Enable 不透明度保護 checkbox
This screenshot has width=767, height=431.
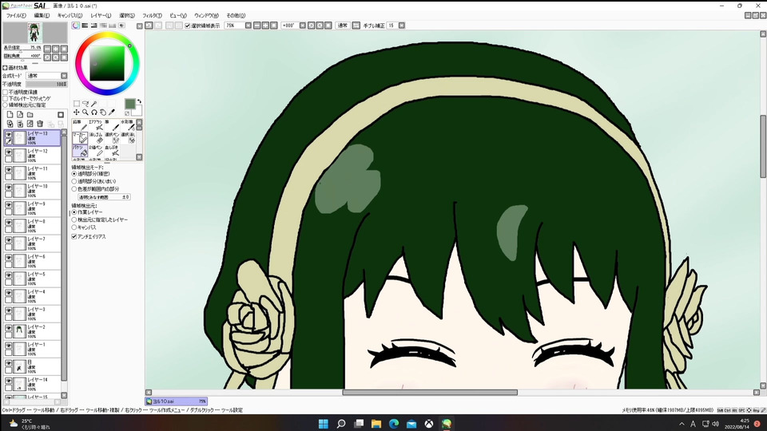(x=6, y=92)
